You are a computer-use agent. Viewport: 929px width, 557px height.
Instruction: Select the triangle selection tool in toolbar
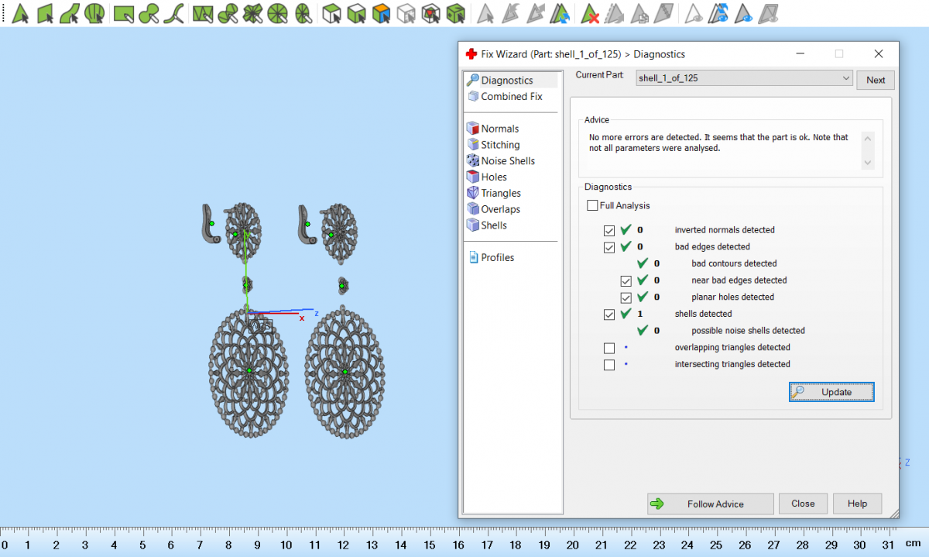coord(20,13)
